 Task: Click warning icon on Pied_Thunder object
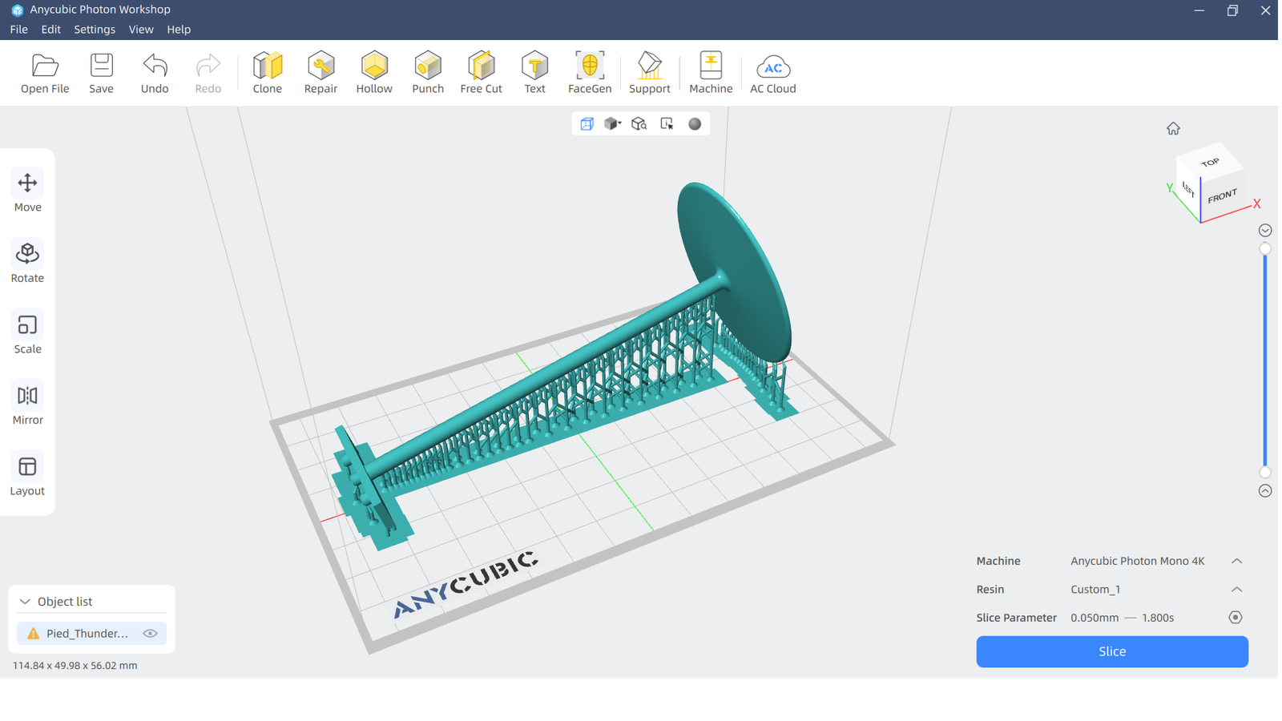33,634
